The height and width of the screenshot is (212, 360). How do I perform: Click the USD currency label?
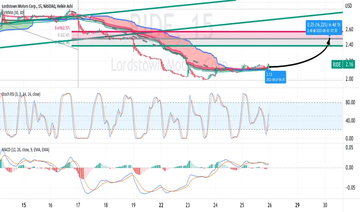click(348, 6)
